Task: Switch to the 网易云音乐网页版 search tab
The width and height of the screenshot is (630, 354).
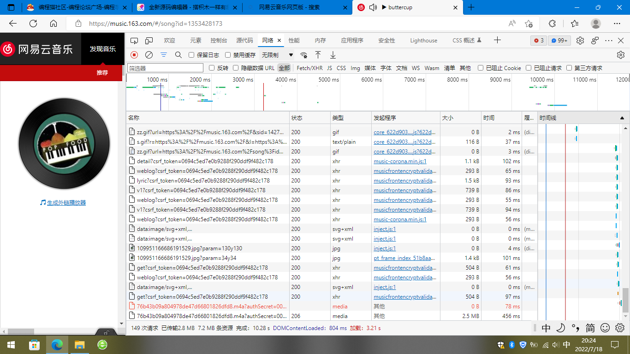Action: coord(297,7)
